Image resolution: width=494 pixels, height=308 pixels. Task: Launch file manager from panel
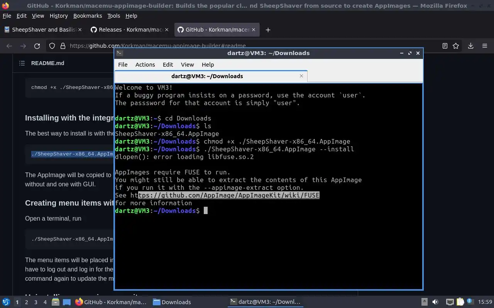click(x=56, y=302)
